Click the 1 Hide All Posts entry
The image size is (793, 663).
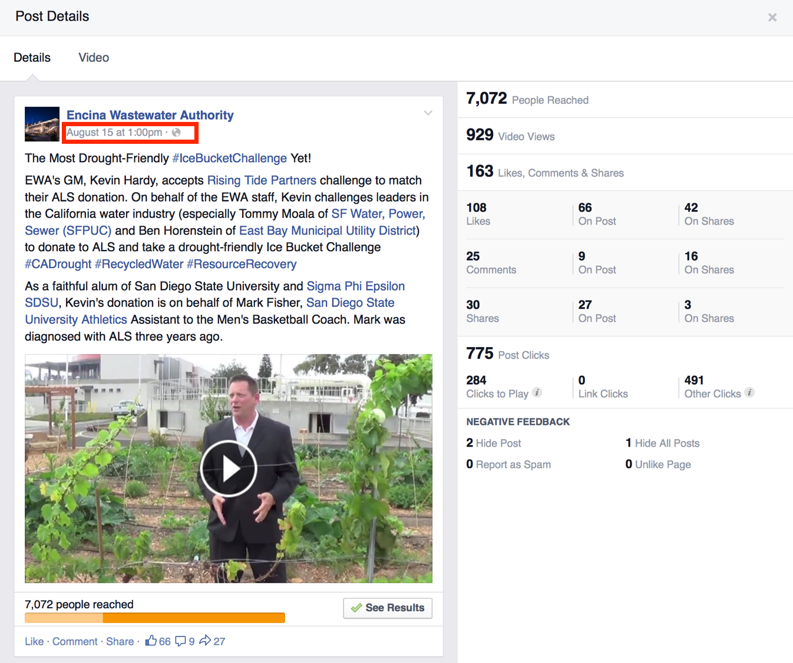click(x=662, y=443)
